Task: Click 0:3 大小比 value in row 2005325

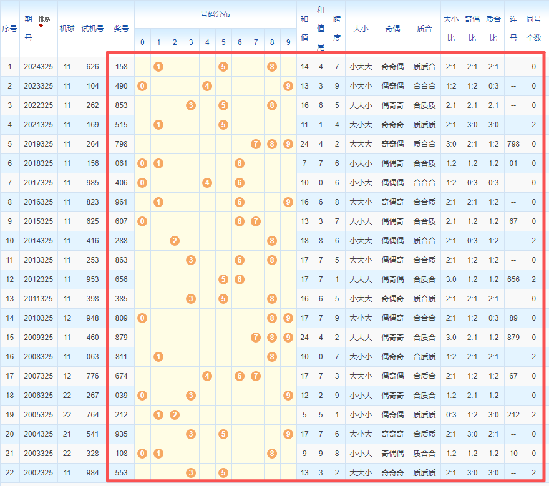Action: pyautogui.click(x=451, y=415)
